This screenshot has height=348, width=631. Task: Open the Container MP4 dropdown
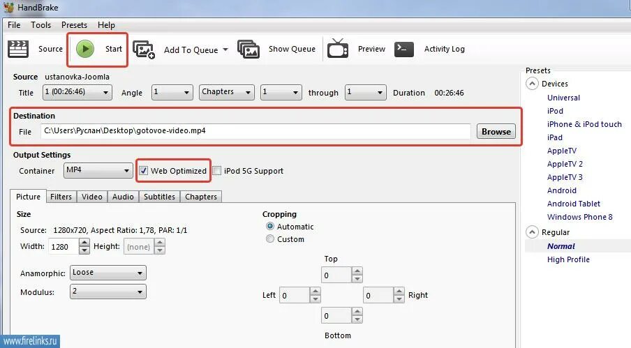(98, 170)
